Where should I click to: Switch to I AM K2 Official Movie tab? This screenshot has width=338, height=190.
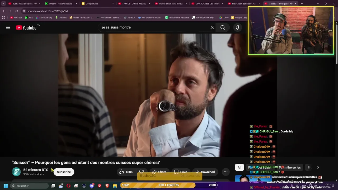tap(134, 4)
